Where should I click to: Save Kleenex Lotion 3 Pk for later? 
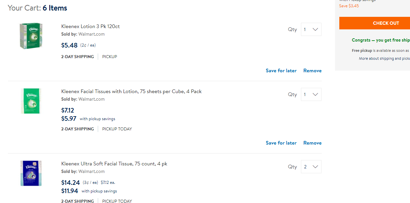[281, 71]
